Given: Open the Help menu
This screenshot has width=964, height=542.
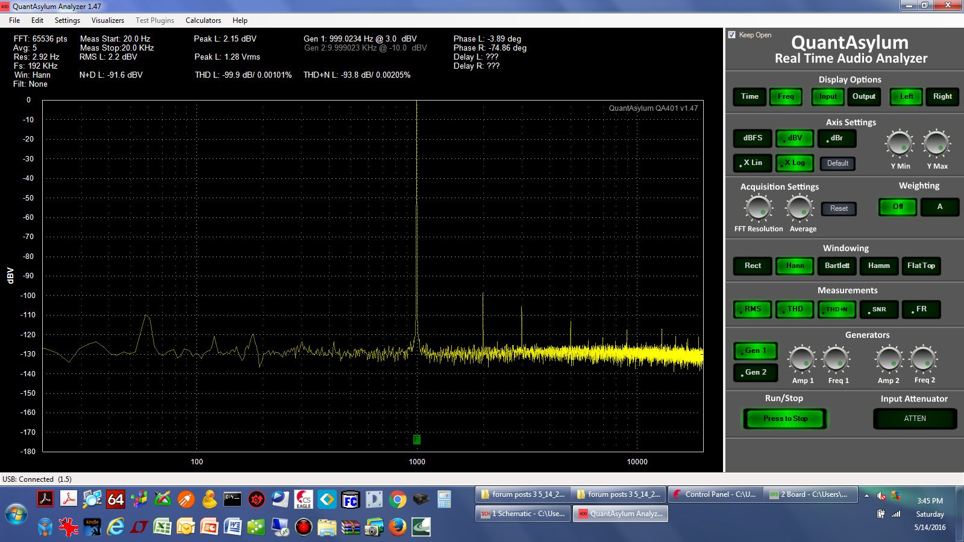Looking at the screenshot, I should point(240,20).
